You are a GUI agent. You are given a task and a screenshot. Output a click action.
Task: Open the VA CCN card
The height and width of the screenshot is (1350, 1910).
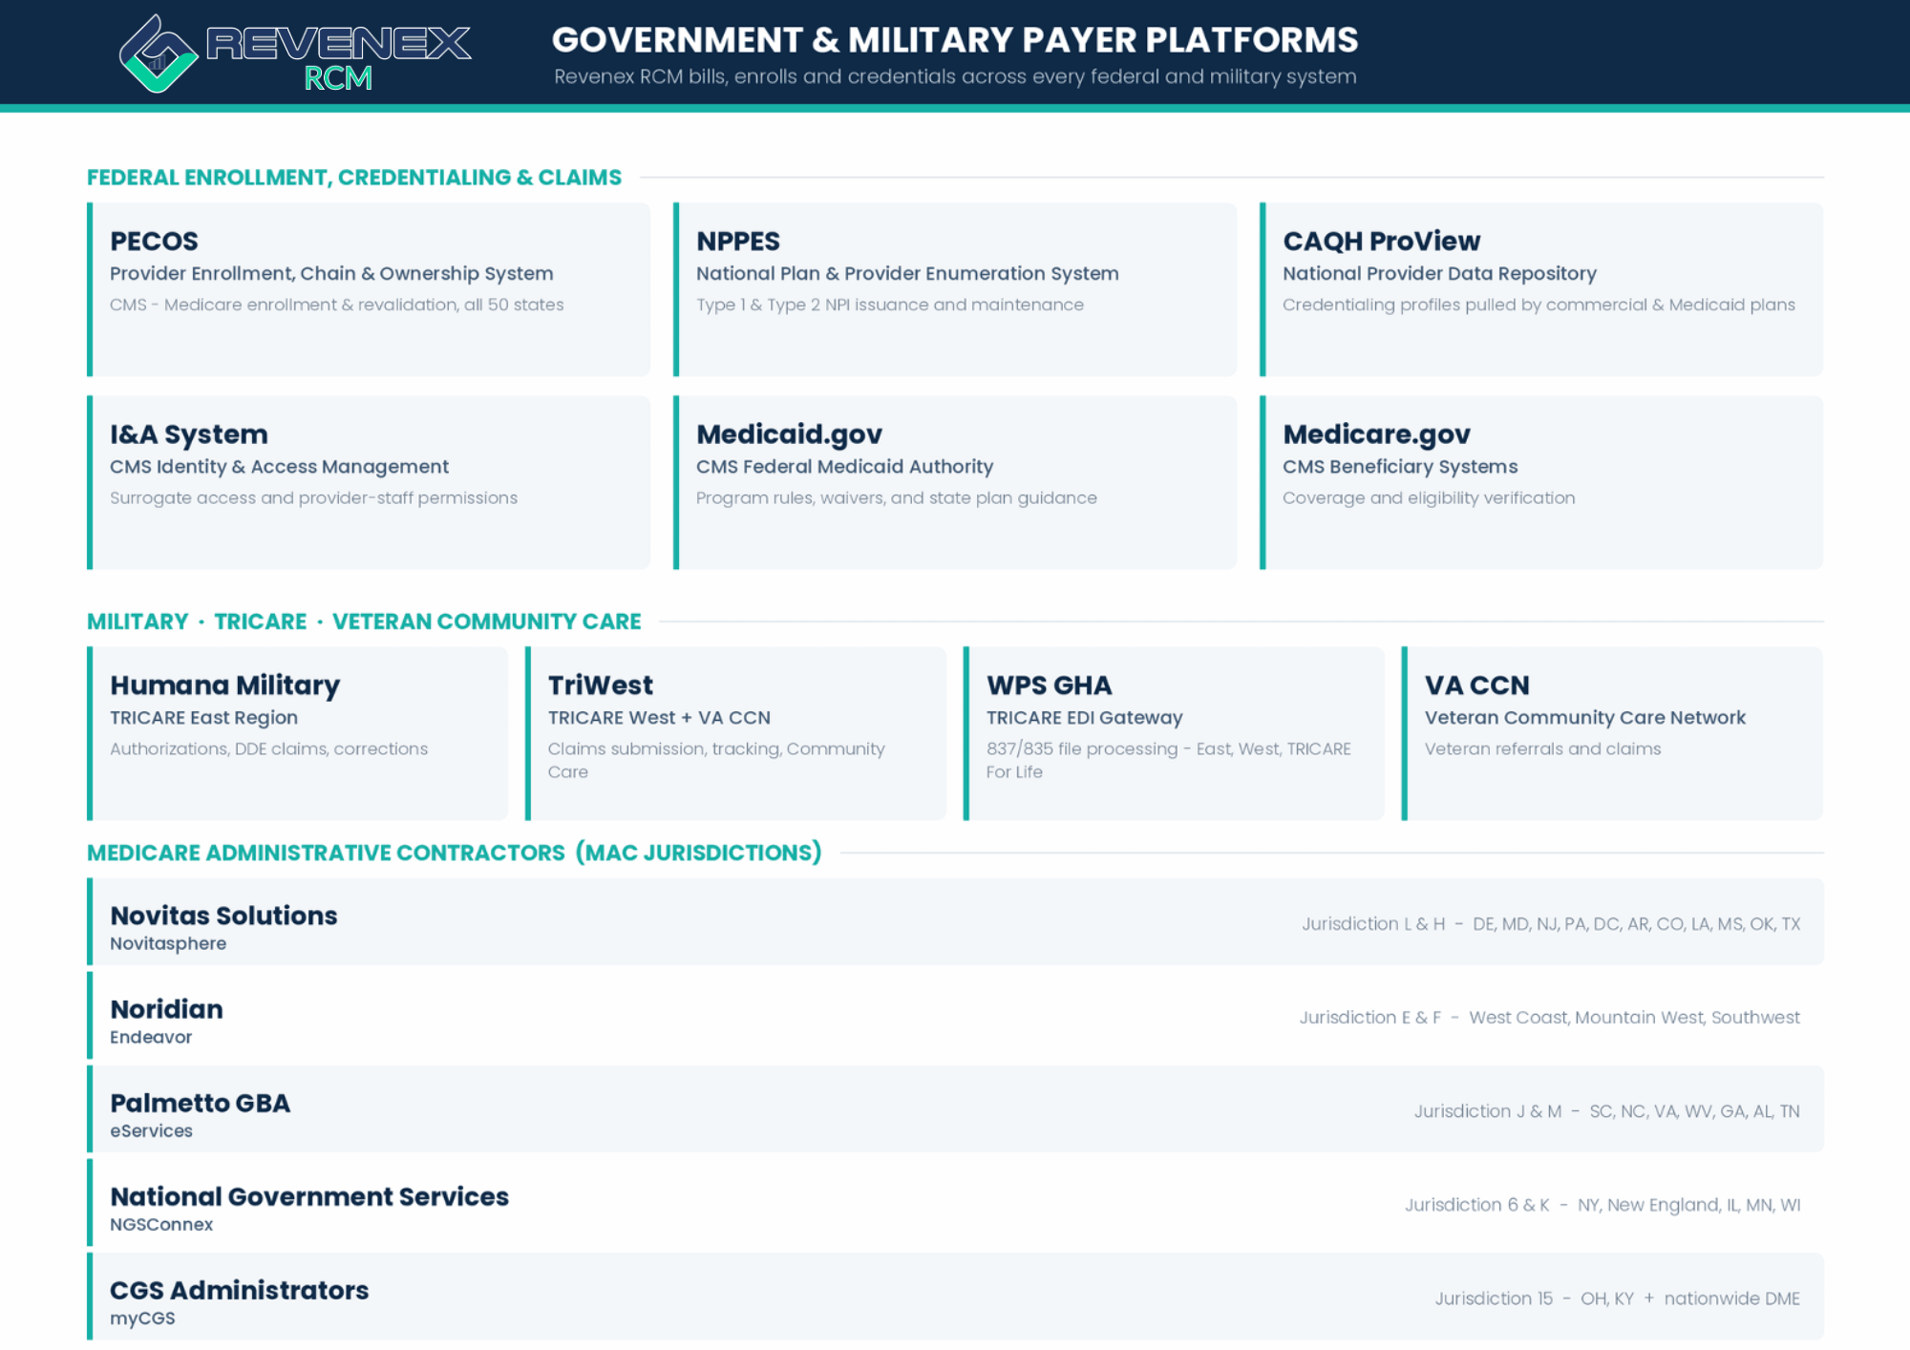(x=1612, y=733)
